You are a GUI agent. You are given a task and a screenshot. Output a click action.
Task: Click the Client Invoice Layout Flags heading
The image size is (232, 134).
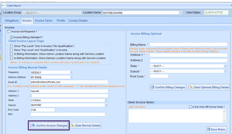point(26,41)
